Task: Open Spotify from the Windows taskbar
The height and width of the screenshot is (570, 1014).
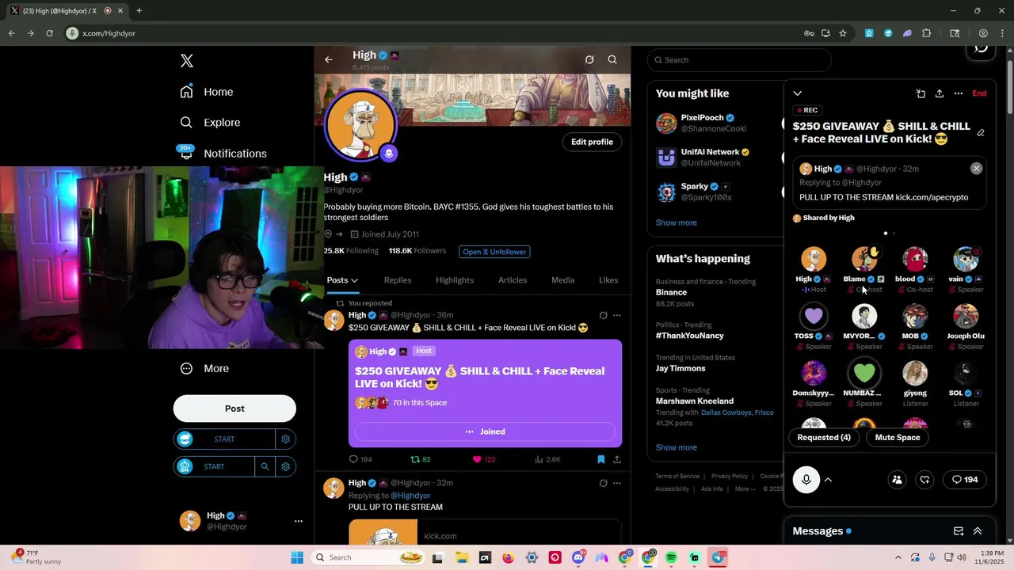Action: pos(671,557)
